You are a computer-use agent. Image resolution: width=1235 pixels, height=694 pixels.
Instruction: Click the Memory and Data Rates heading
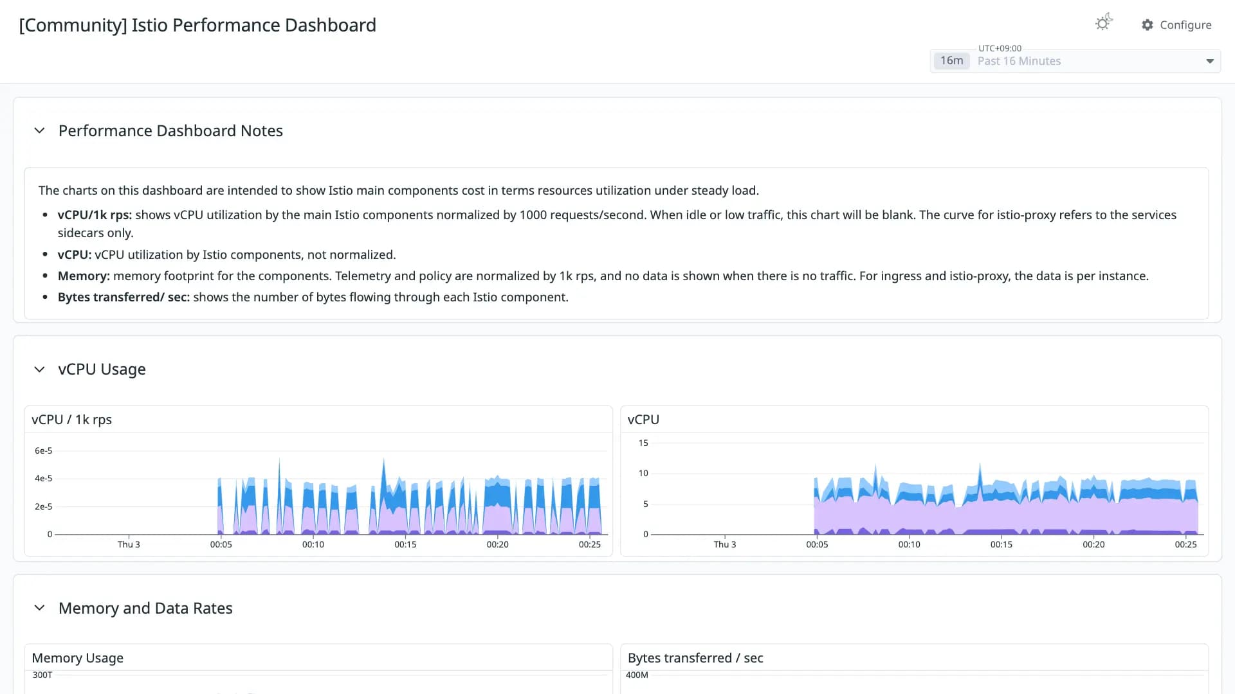click(x=145, y=609)
